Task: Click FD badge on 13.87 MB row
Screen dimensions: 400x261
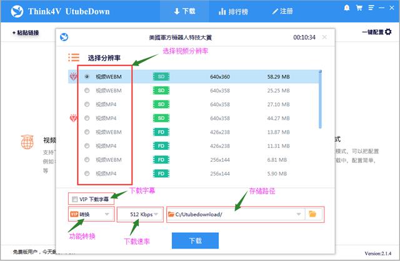Action: 161,132
